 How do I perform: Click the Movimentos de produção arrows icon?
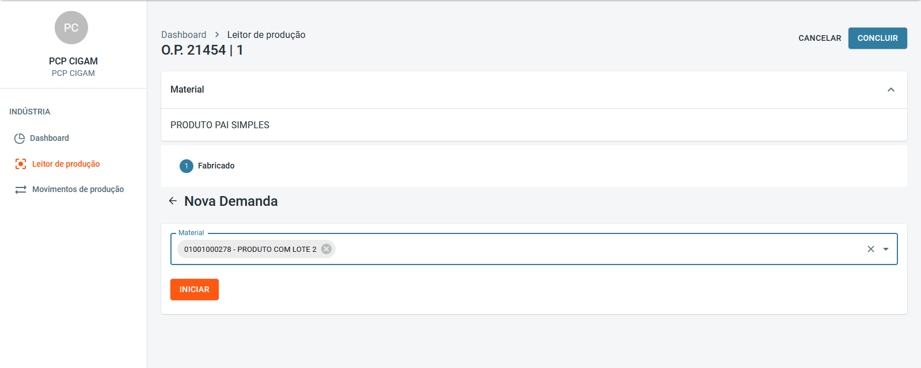pyautogui.click(x=21, y=189)
